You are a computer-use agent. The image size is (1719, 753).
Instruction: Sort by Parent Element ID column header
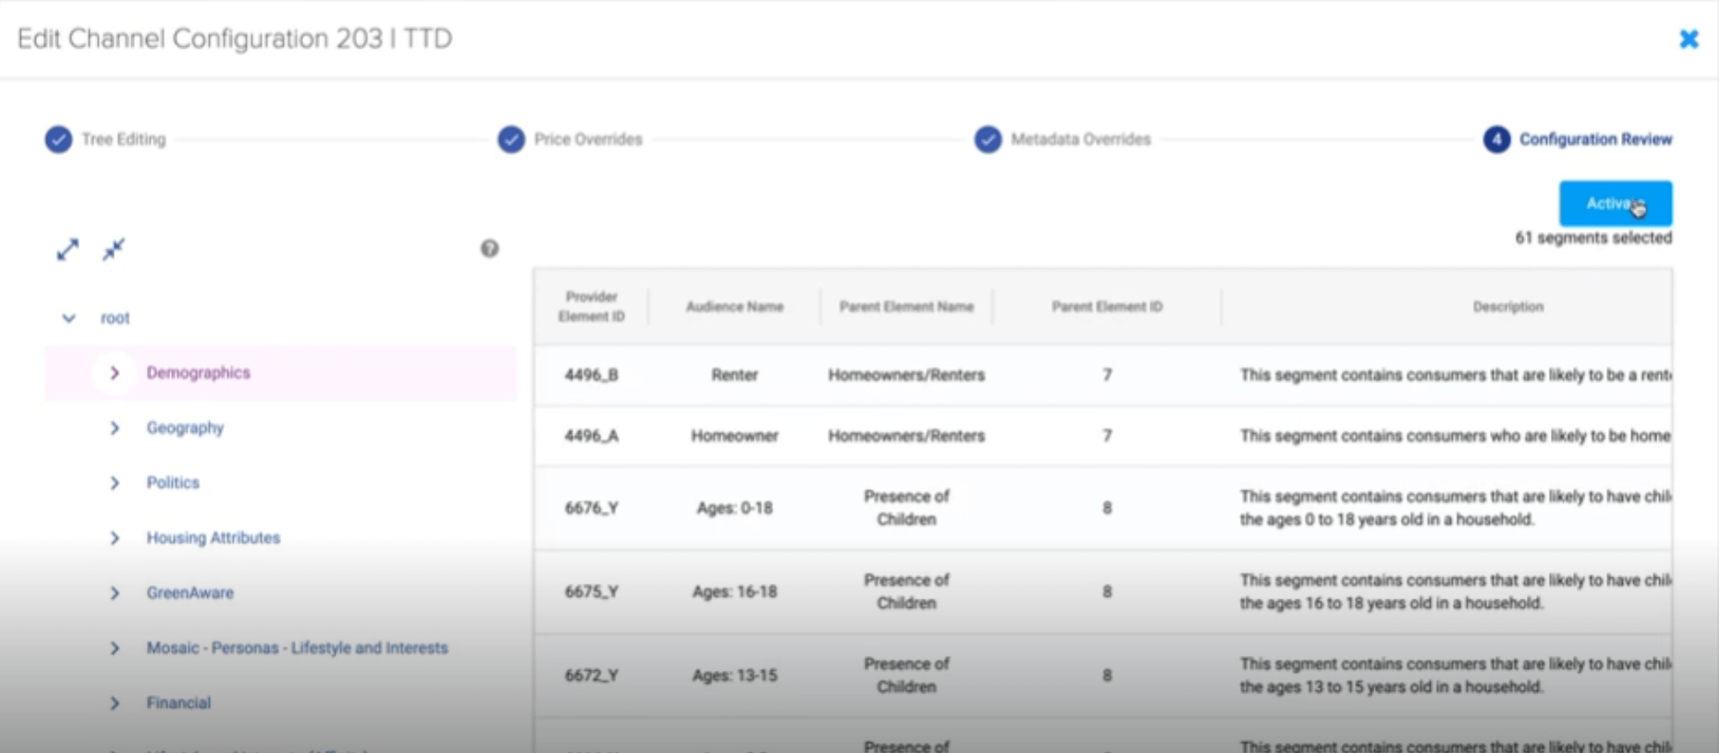tap(1106, 307)
